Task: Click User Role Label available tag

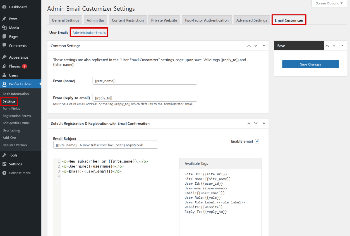Action: (x=215, y=202)
